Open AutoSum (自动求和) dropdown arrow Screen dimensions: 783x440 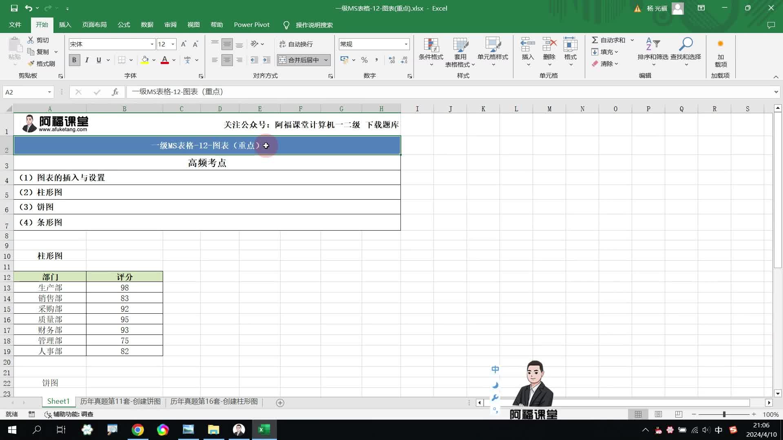click(x=632, y=40)
